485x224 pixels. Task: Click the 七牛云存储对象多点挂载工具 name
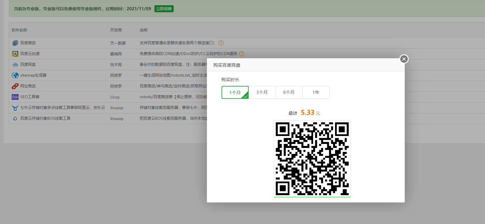coord(62,107)
